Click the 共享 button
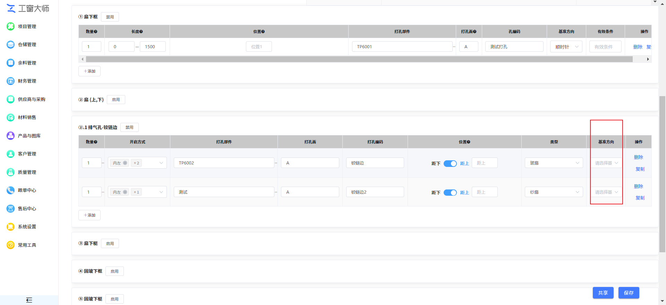This screenshot has height=305, width=666. point(603,293)
